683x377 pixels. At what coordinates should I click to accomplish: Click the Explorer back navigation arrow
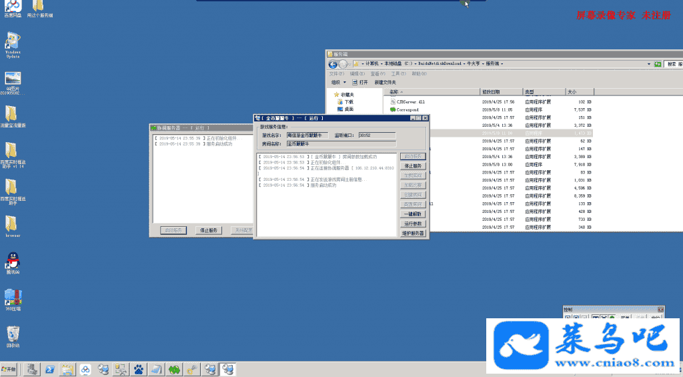(333, 64)
